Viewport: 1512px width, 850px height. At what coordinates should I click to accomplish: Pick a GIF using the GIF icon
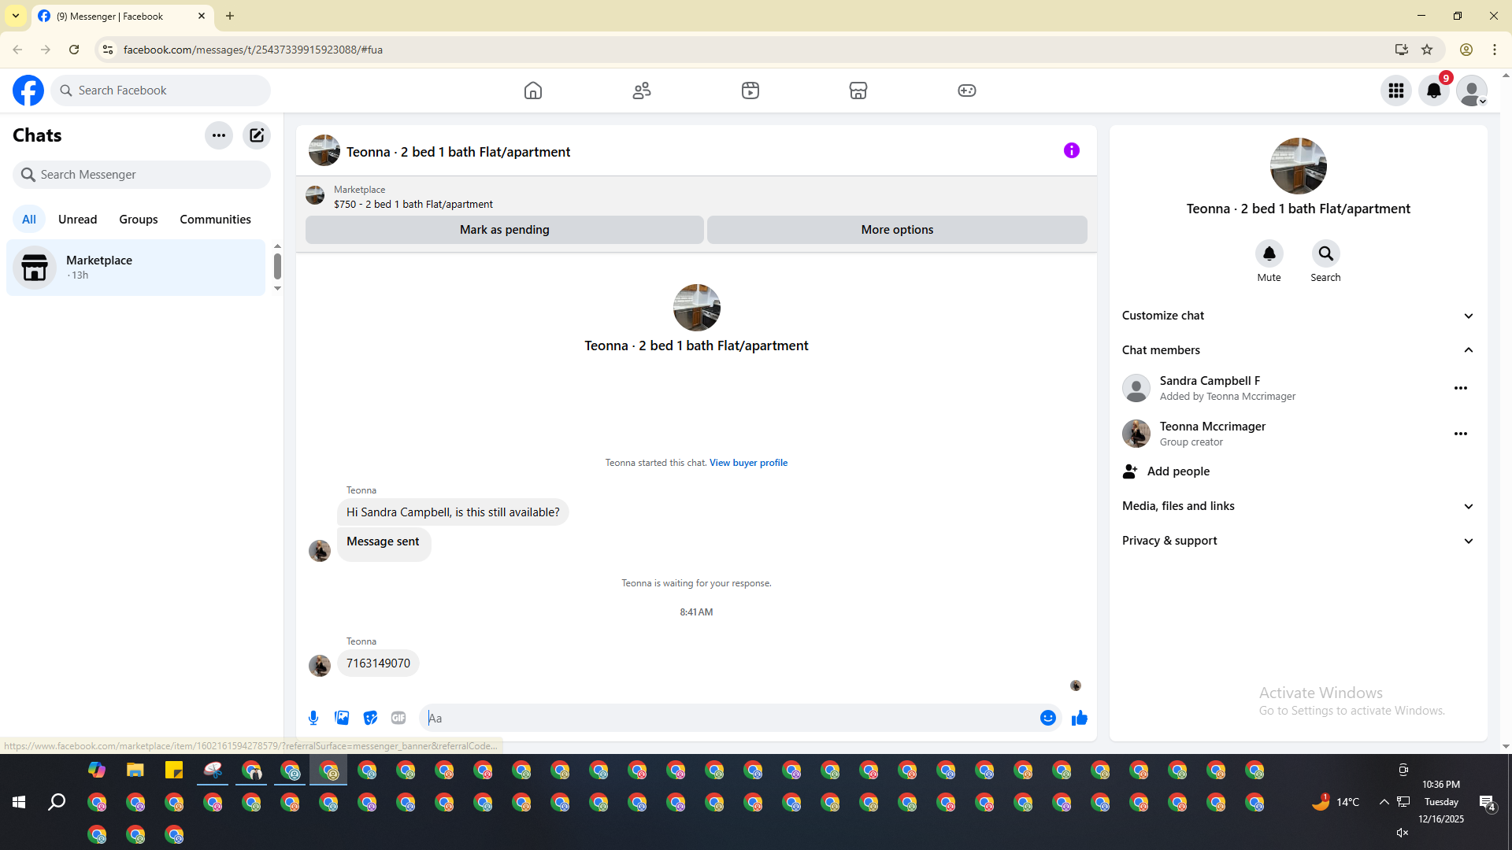pos(398,718)
